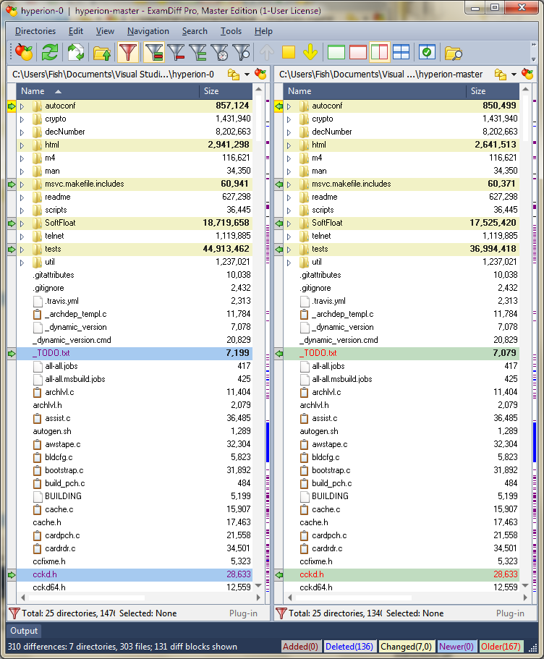Image resolution: width=544 pixels, height=659 pixels.
Task: Open the Search menu
Action: coord(195,31)
